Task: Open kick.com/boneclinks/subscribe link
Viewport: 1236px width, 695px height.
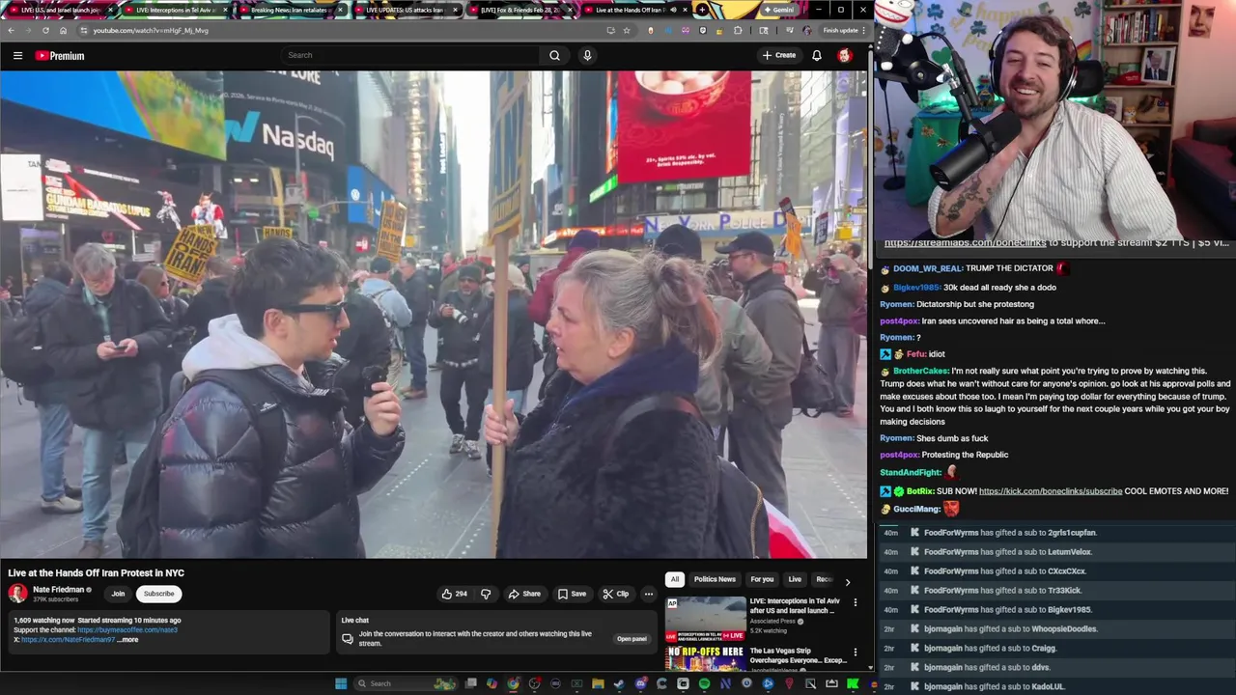Action: 1051,491
